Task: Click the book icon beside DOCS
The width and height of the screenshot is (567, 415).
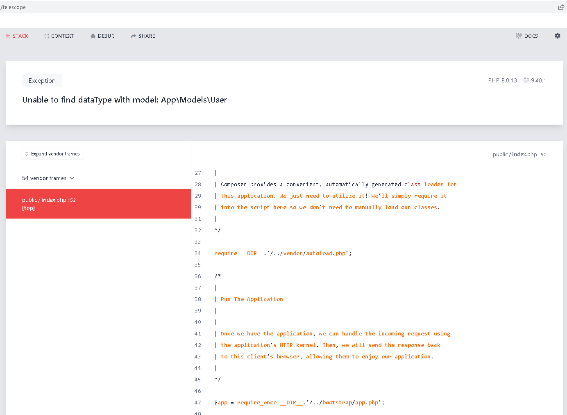Action: pyautogui.click(x=518, y=36)
